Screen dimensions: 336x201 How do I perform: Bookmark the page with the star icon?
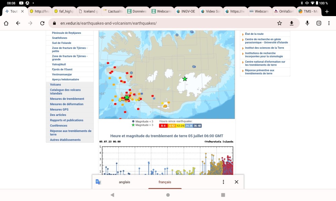point(280,23)
